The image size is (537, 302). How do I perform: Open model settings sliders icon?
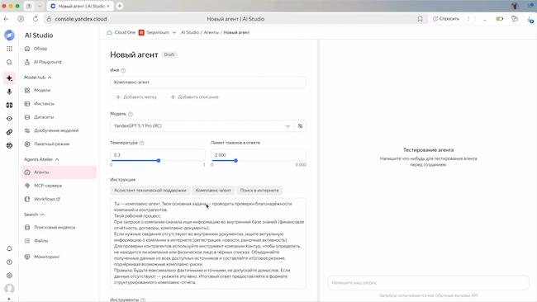click(300, 126)
